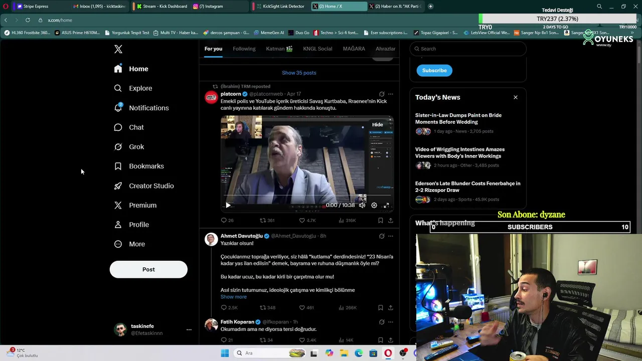The width and height of the screenshot is (642, 361).
Task: Close the Today's News panel
Action: [x=516, y=97]
